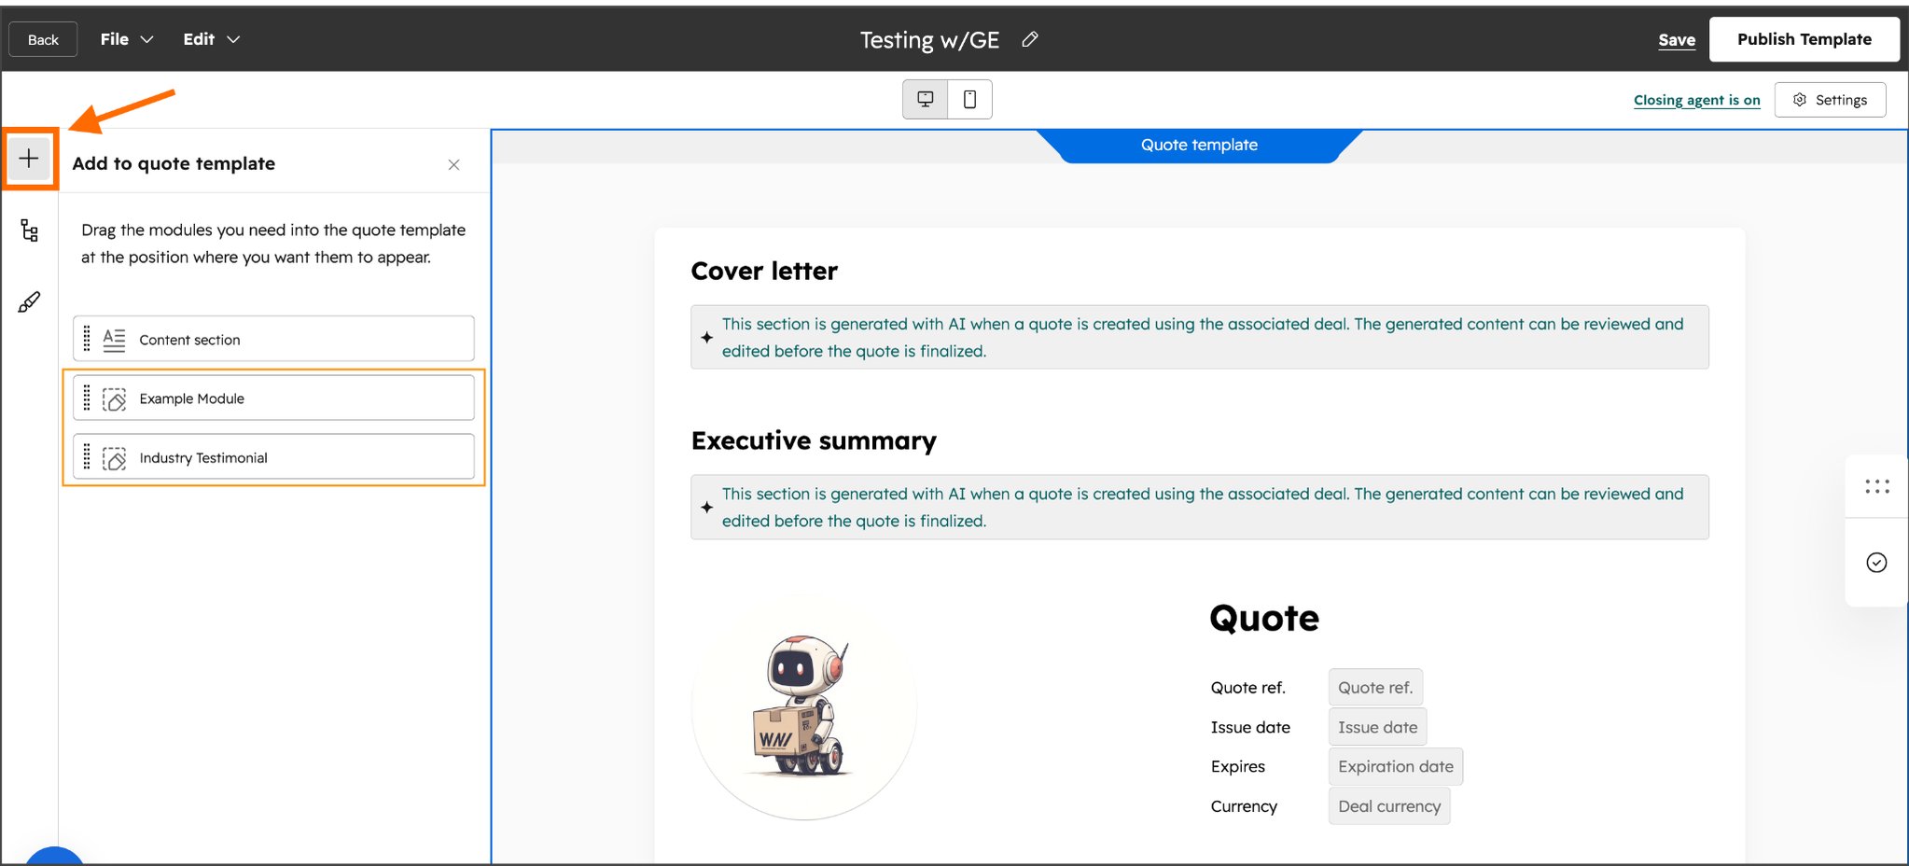Screen dimensions: 1909x866
Task: Click the Quote ref. placeholder field
Action: 1375,687
